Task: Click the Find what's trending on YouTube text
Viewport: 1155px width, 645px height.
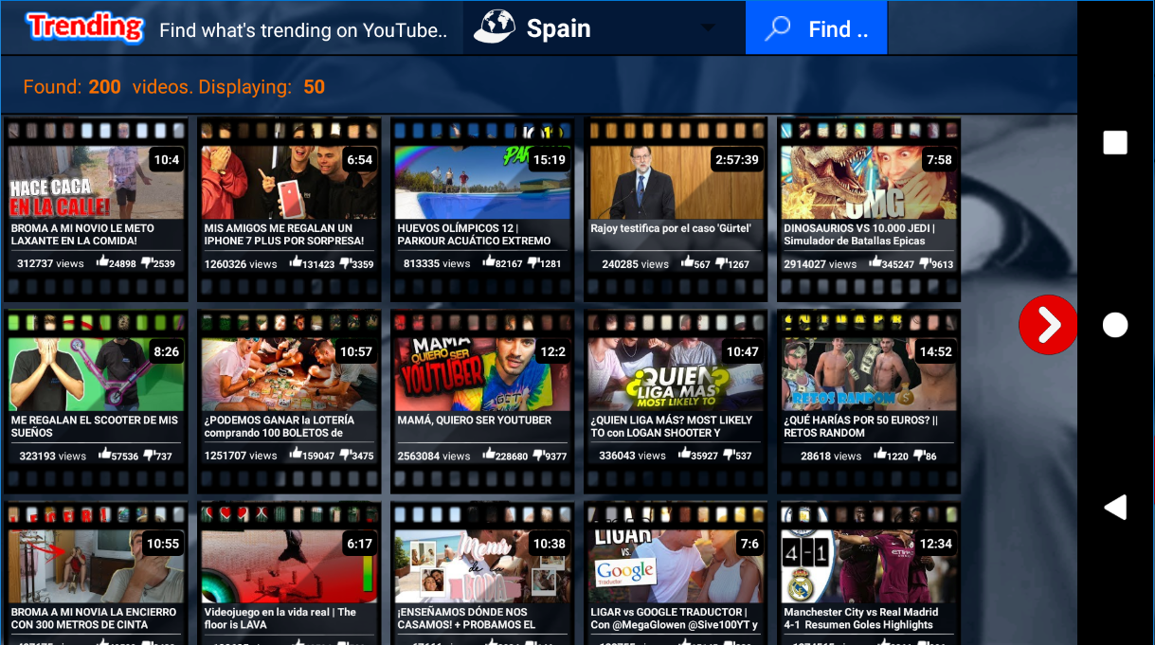Action: point(303,30)
